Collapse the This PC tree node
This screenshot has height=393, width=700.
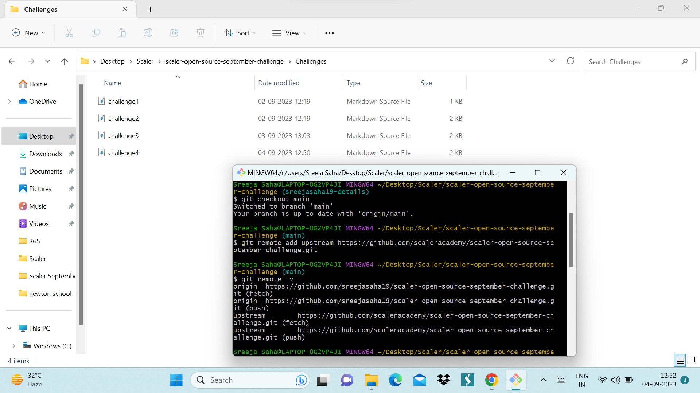[x=9, y=328]
